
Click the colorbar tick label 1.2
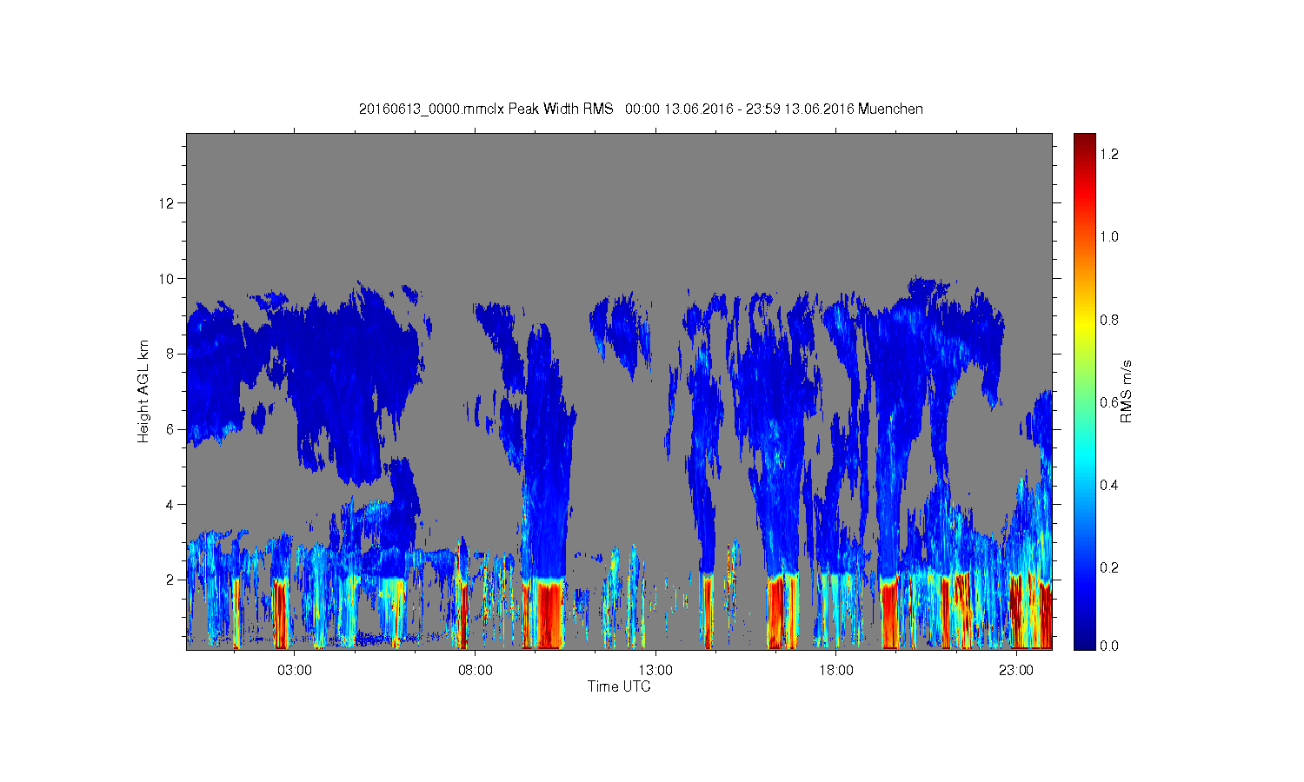pos(1108,154)
